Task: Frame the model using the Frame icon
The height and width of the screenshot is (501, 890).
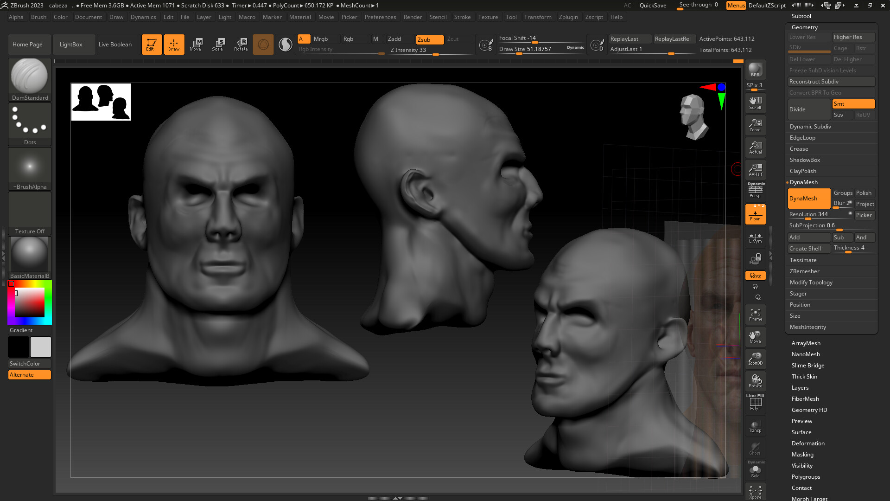Action: 755,314
